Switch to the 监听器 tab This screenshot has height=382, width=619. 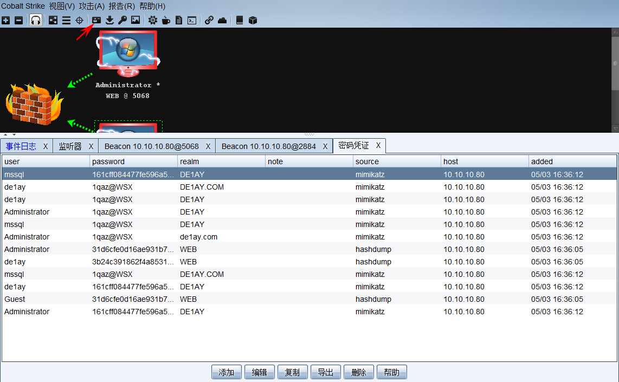pyautogui.click(x=70, y=146)
